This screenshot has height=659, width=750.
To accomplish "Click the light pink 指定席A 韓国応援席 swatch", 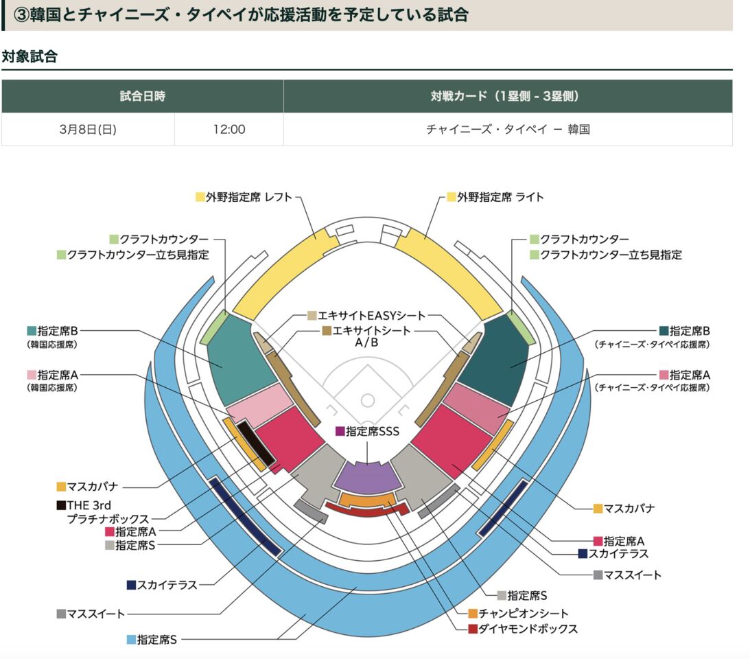I will (x=32, y=375).
